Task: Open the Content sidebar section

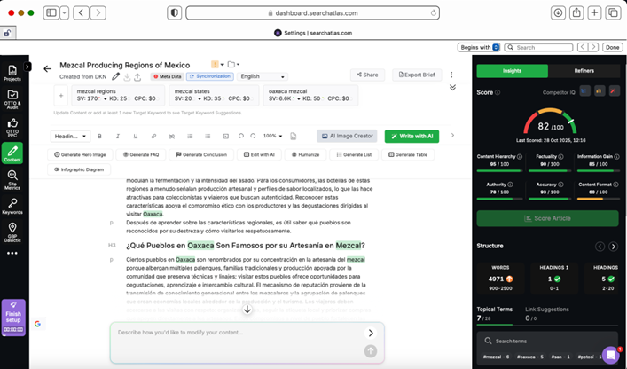Action: pos(12,153)
